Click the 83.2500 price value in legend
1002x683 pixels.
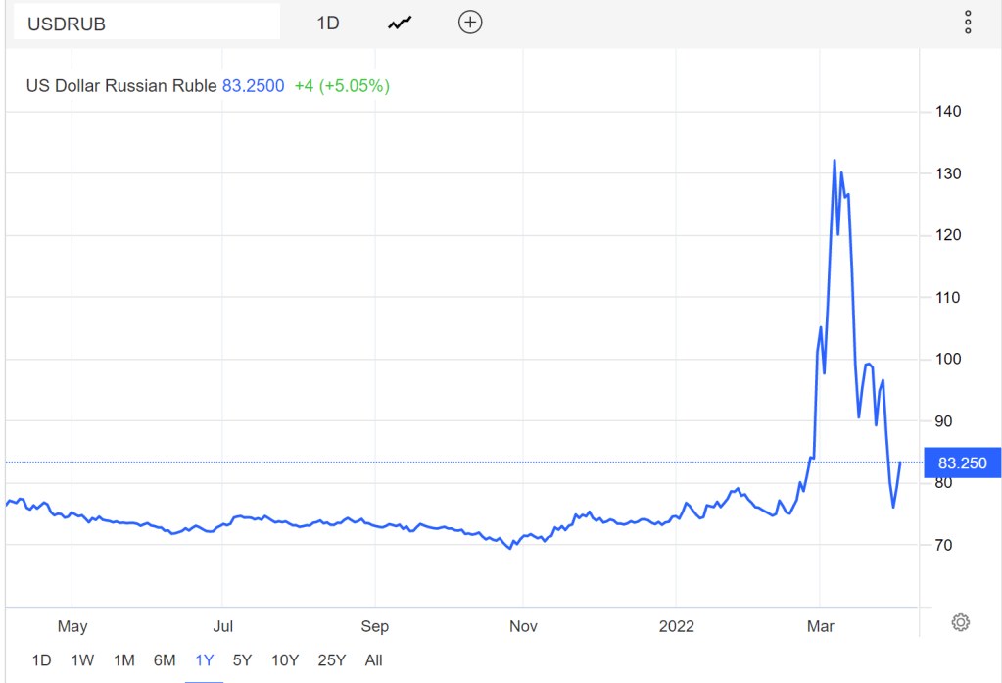point(253,86)
